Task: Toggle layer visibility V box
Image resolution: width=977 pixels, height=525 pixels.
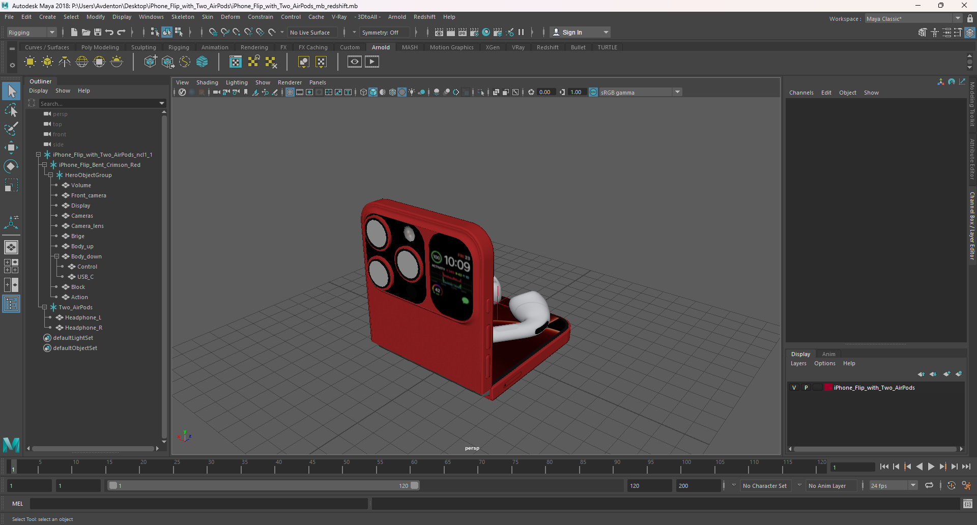Action: [x=794, y=388]
